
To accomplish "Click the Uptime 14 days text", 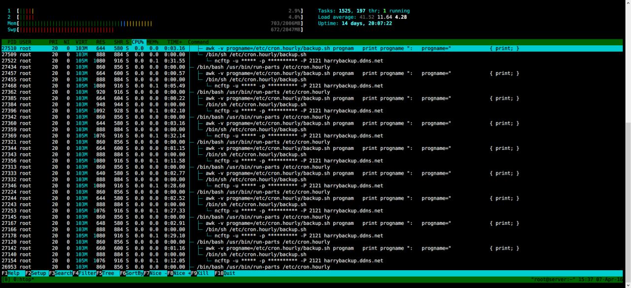I will tap(355, 23).
